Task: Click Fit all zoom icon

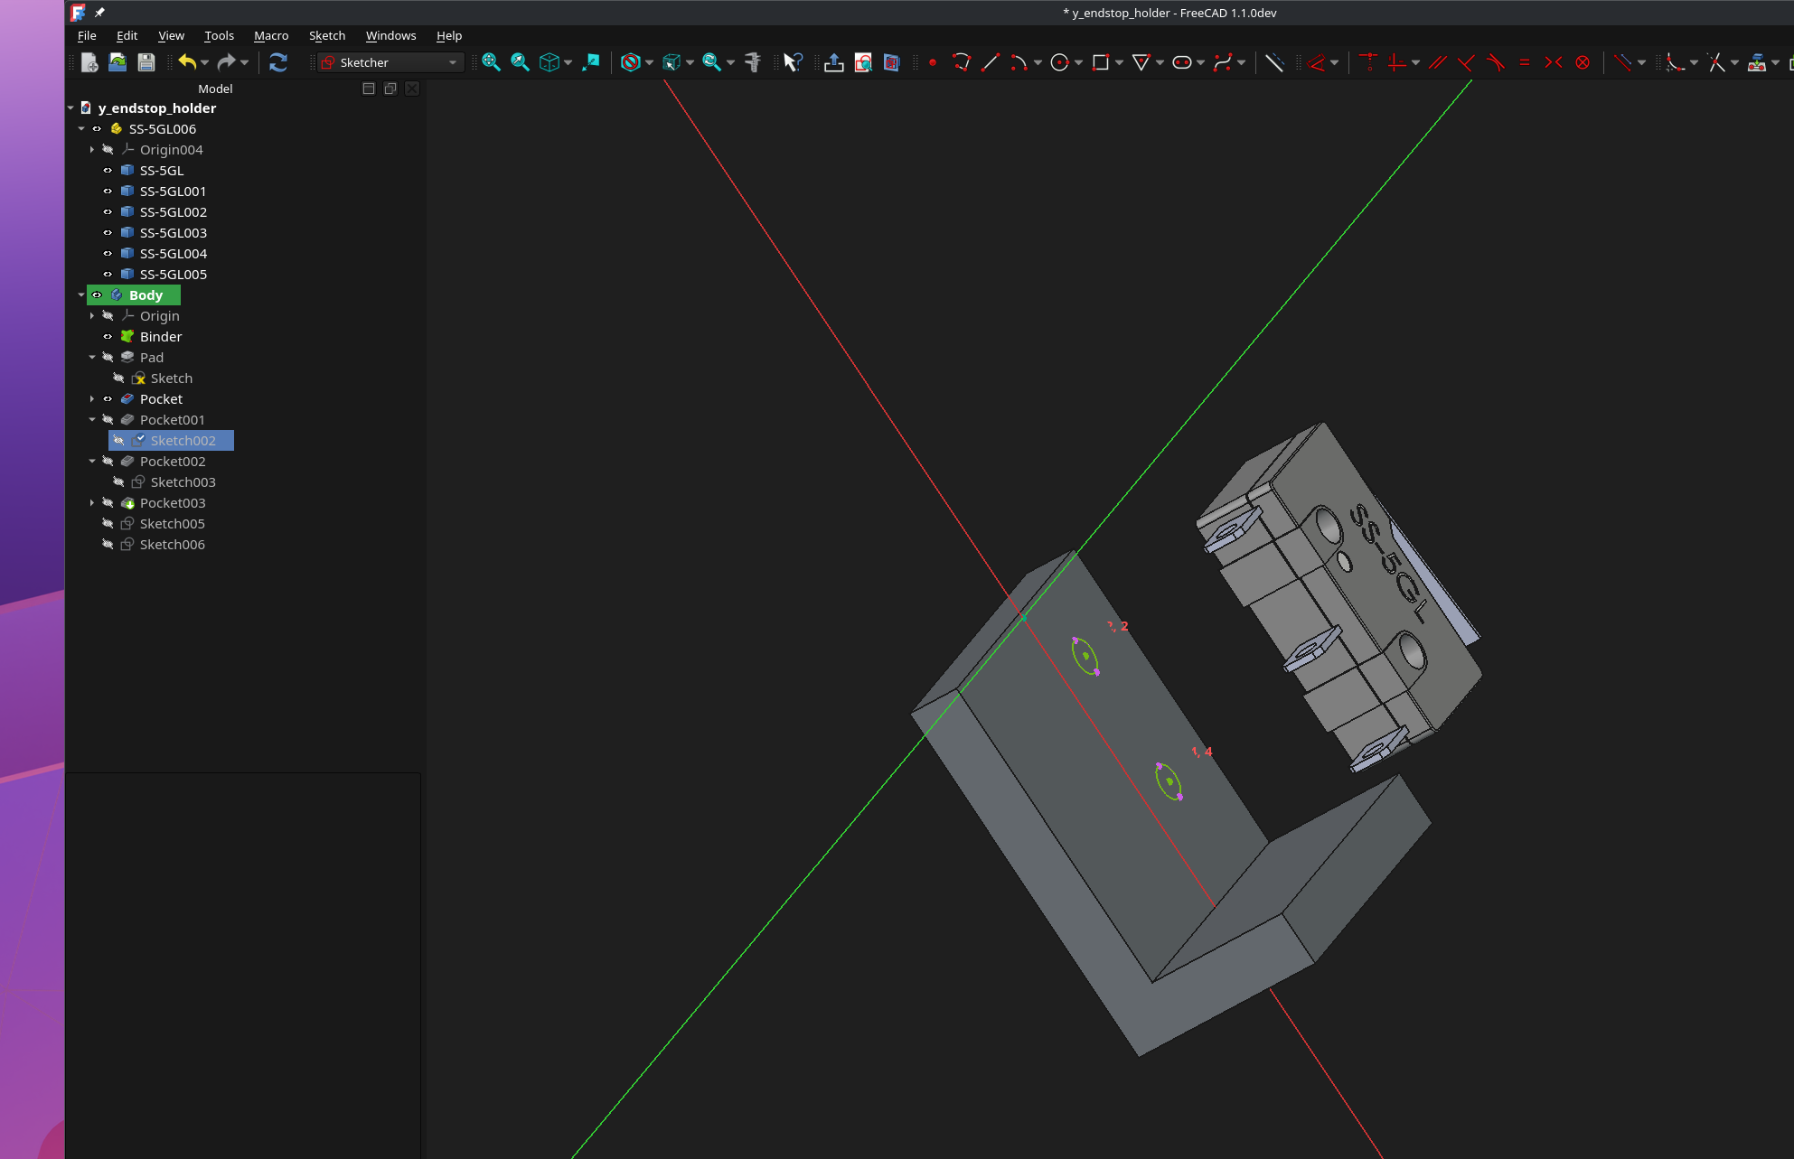Action: click(x=491, y=62)
